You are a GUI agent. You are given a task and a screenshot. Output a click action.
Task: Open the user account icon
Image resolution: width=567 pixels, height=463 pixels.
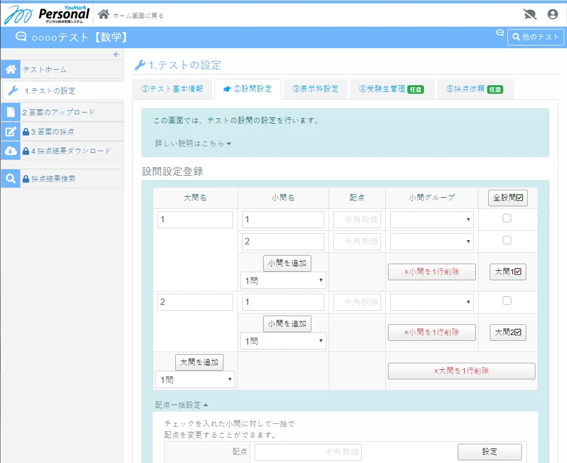click(553, 14)
